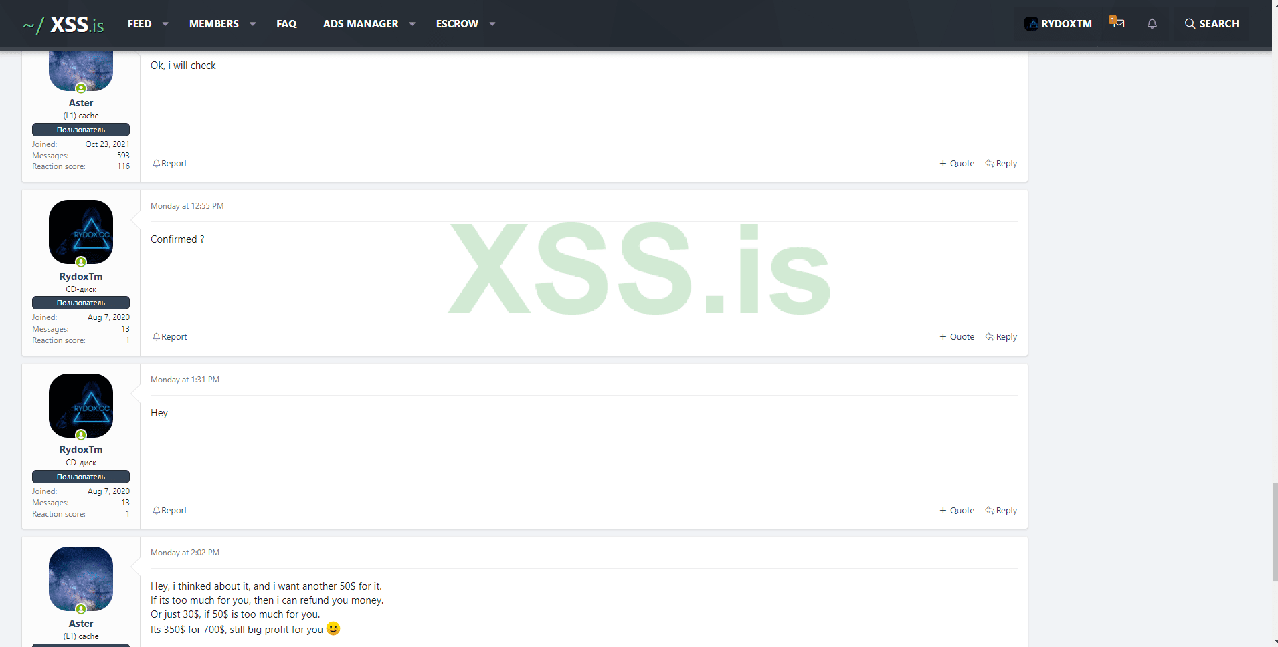Click "Its 350$ for 700$" line in Aster's post
The width and height of the screenshot is (1278, 647).
coord(237,630)
